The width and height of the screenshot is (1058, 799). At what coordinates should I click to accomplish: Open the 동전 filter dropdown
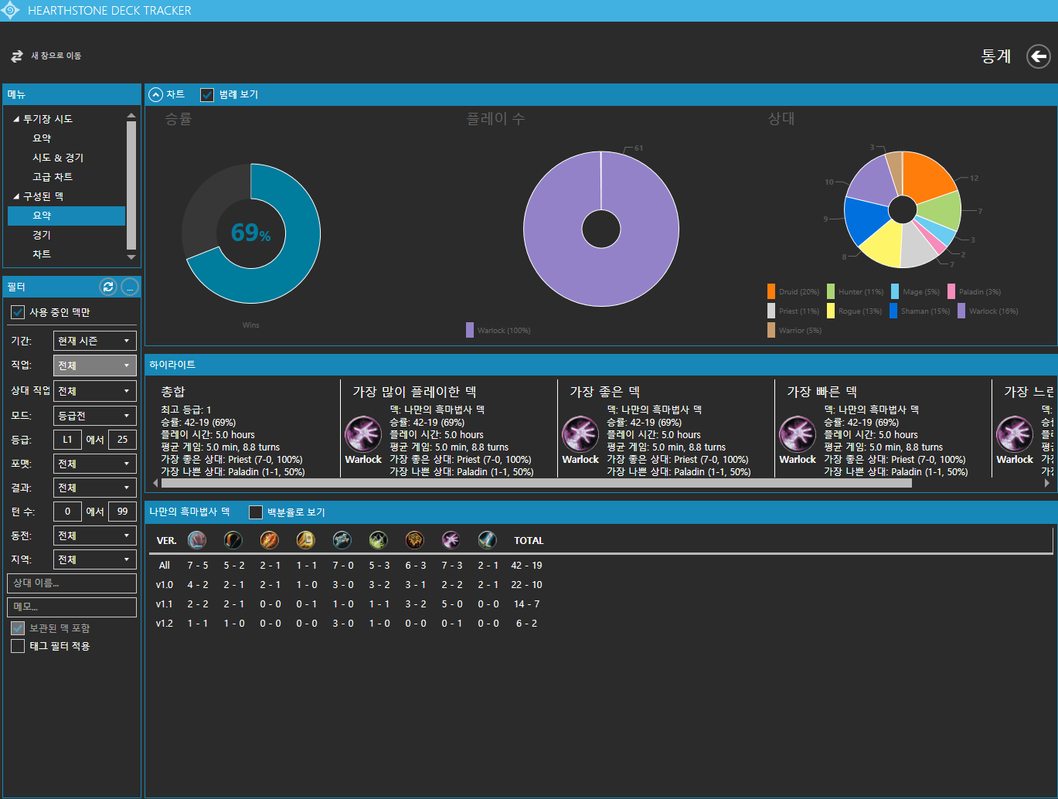pos(95,535)
